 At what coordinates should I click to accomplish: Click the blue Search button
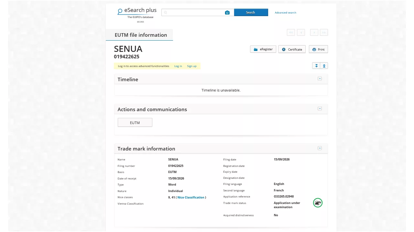point(251,12)
